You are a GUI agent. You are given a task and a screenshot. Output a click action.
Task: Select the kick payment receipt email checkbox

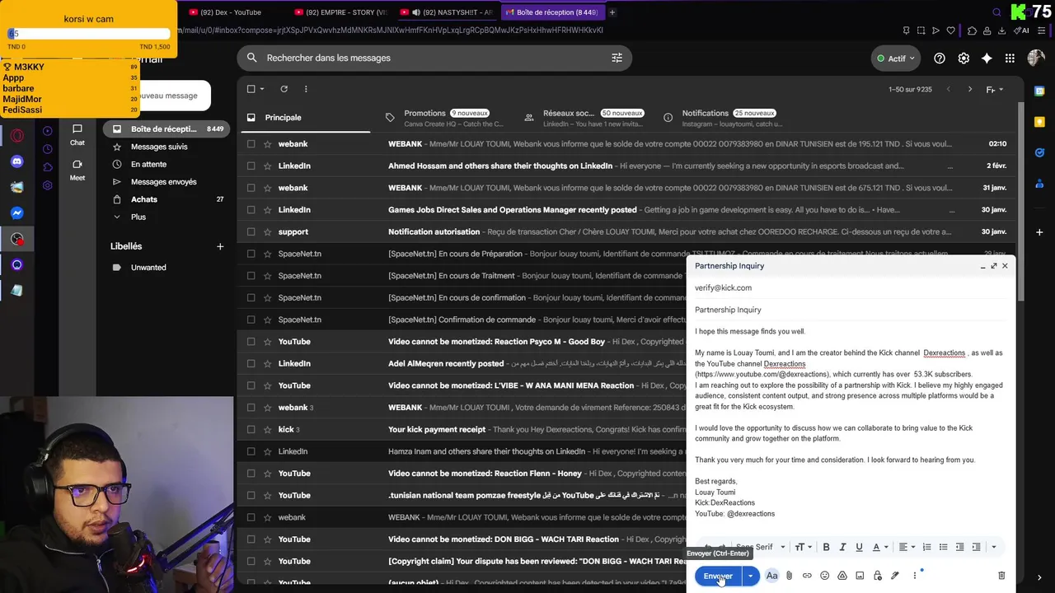point(251,429)
